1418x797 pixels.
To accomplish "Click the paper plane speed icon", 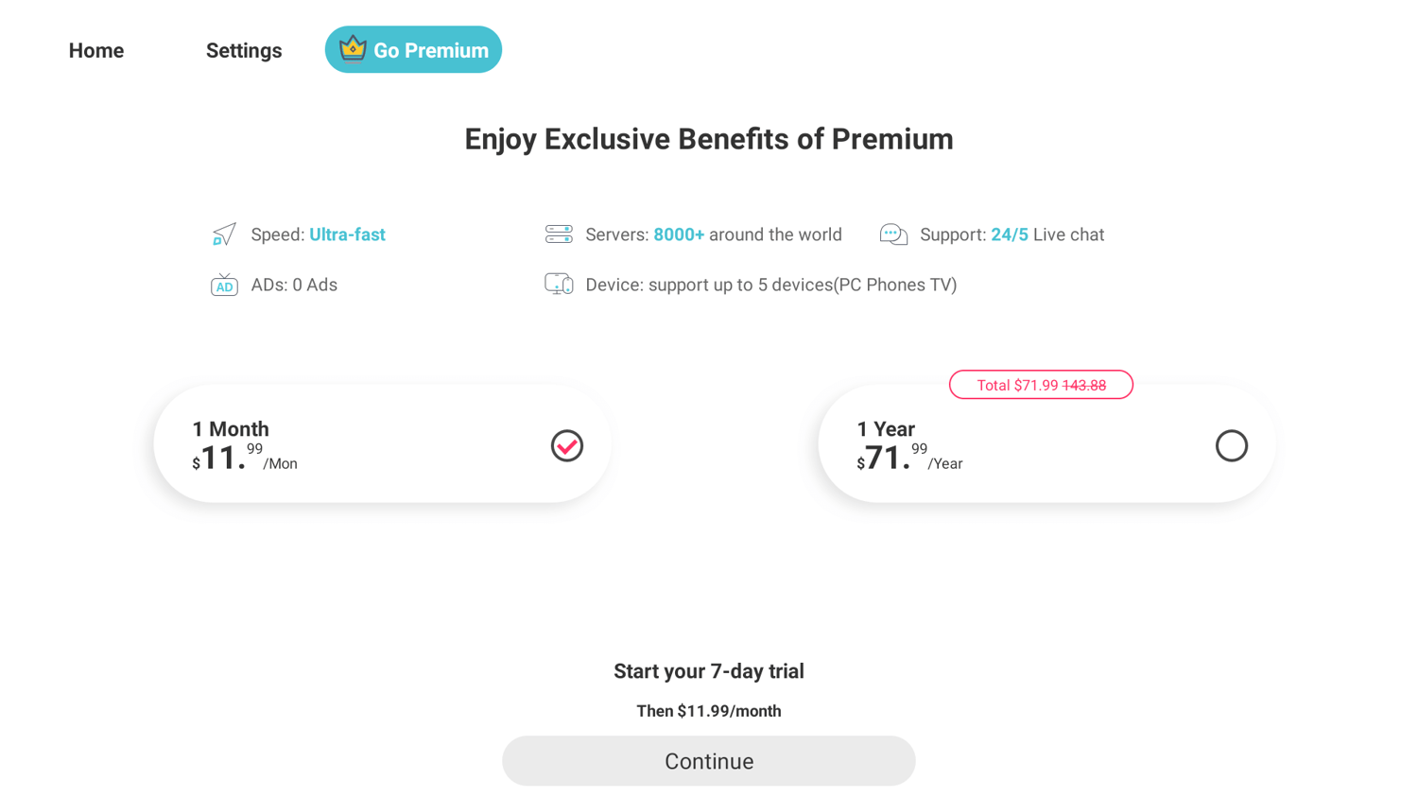I will pyautogui.click(x=224, y=234).
